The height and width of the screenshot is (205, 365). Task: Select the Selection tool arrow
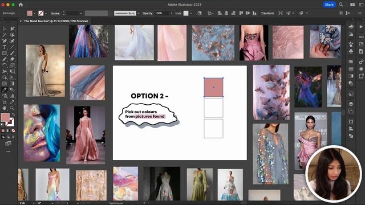tap(5, 28)
